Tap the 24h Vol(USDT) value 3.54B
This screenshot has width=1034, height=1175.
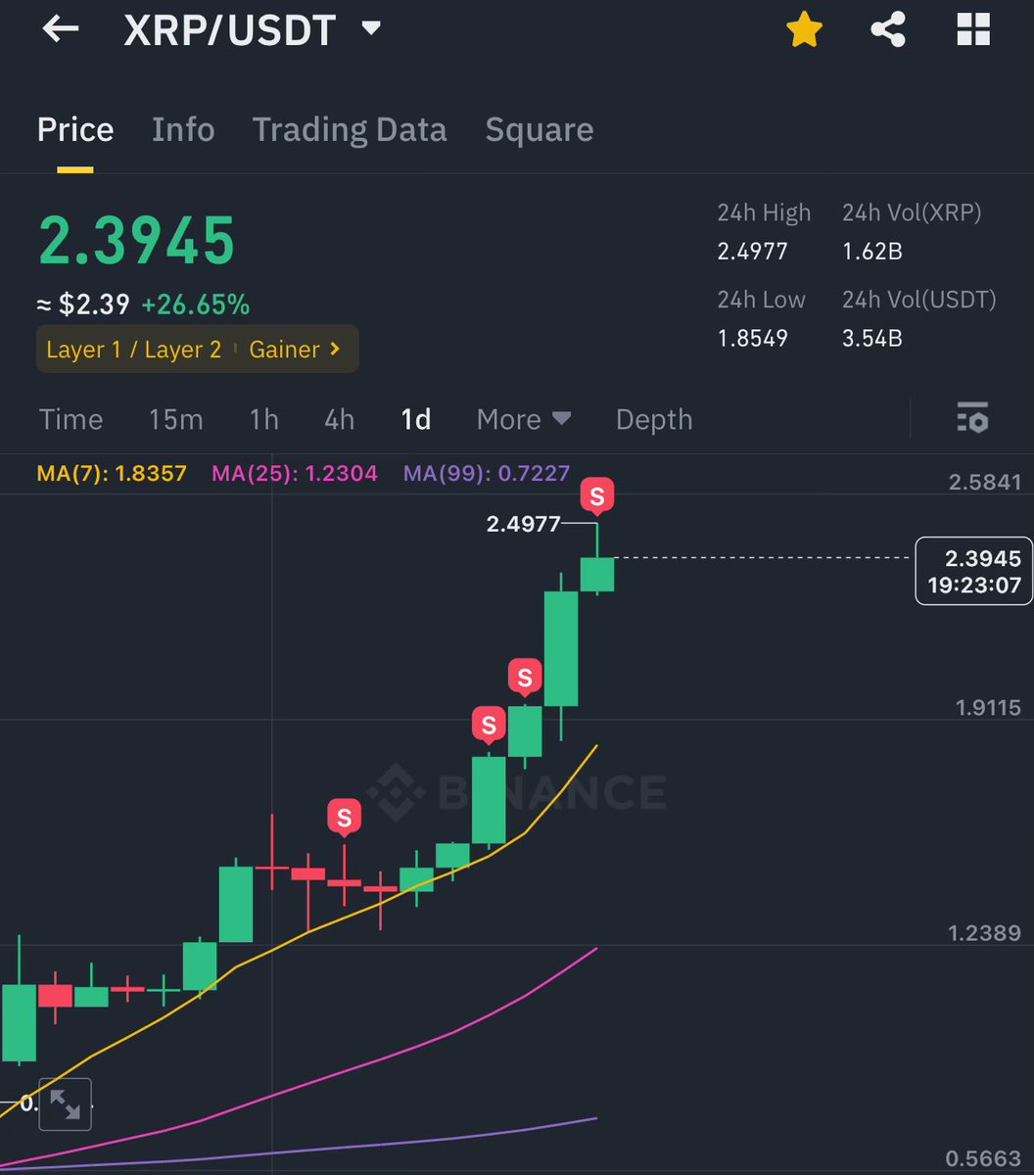click(872, 339)
